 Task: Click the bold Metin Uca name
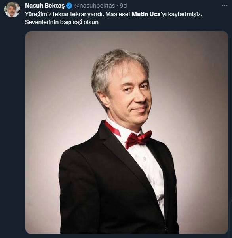(x=146, y=14)
